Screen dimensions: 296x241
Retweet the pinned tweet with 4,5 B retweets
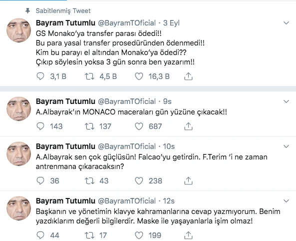point(89,76)
